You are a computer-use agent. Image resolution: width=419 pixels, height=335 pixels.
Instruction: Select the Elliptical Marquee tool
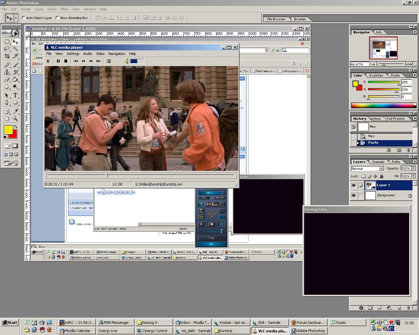click(7, 42)
